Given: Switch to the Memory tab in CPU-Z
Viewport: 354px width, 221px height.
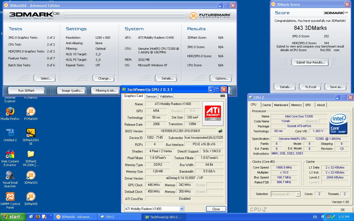Looking at the screenshot, I should click(296, 105).
